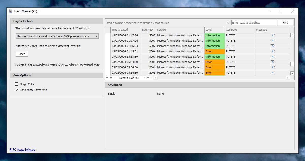Click green Information cell in 07/03/2024 row
The width and height of the screenshot is (305, 161).
tap(215, 57)
